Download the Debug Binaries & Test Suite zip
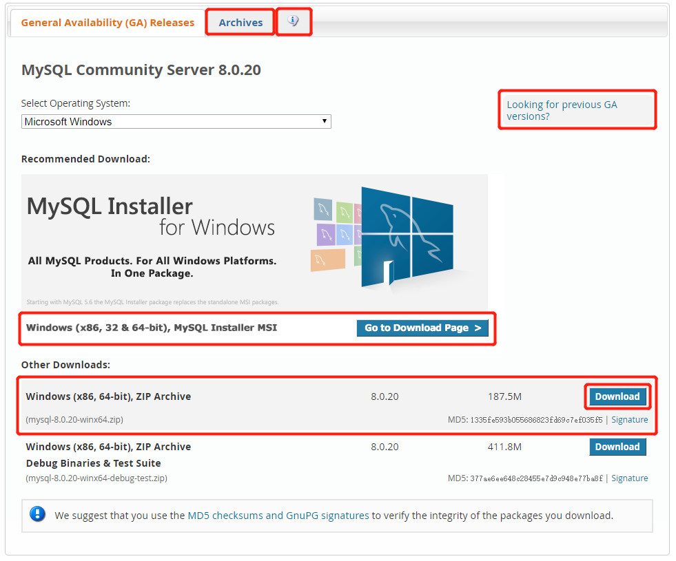Screen dimensions: 676x561 click(x=617, y=447)
